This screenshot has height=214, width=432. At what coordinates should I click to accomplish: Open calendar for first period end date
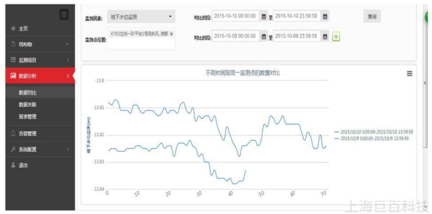[x=325, y=16]
